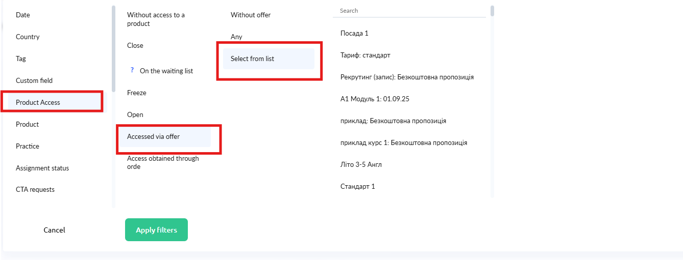
Task: Select the Freeze access option
Action: 136,93
